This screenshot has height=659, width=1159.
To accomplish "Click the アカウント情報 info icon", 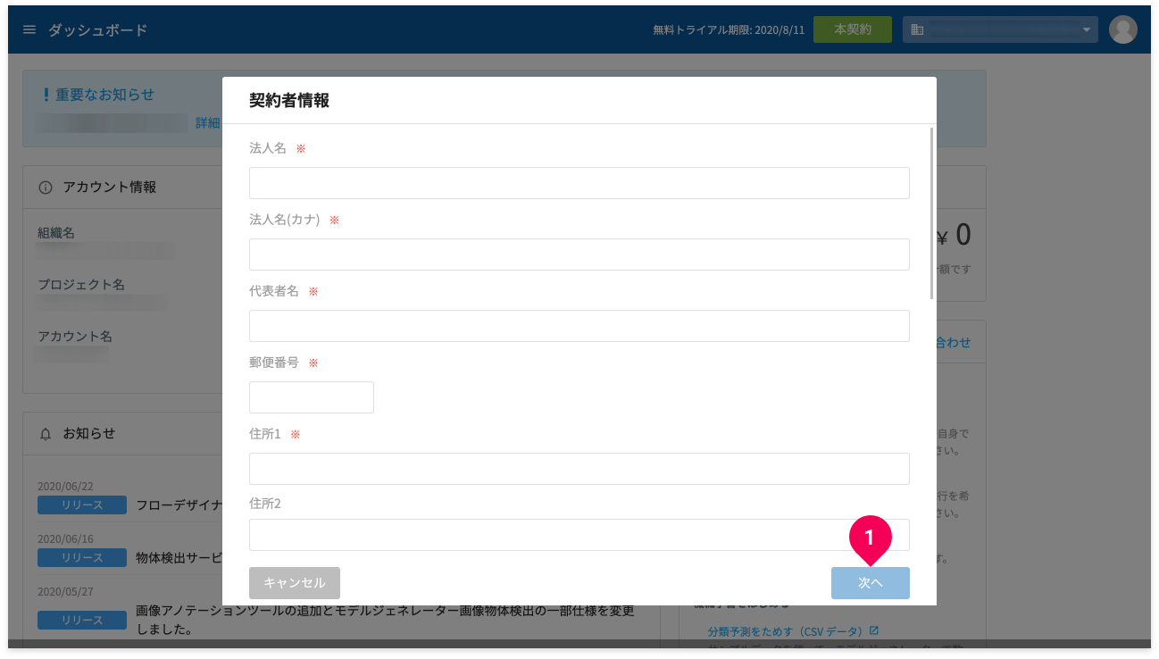I will tap(46, 188).
